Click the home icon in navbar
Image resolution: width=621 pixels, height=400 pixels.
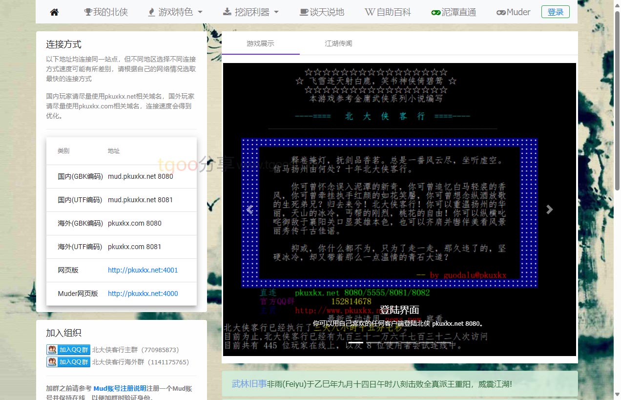(x=54, y=12)
